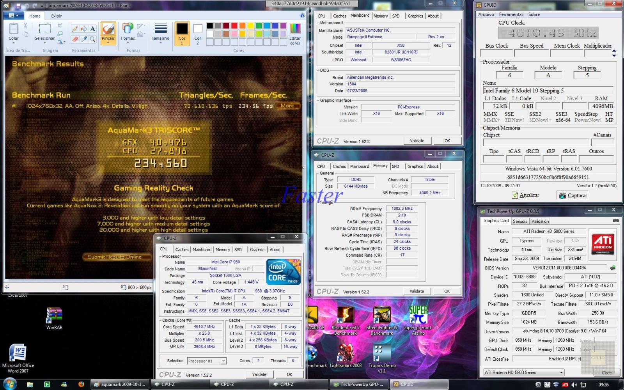Open the Arquivo menu in the CPUID window
Image resolution: width=624 pixels, height=390 pixels.
pos(486,14)
